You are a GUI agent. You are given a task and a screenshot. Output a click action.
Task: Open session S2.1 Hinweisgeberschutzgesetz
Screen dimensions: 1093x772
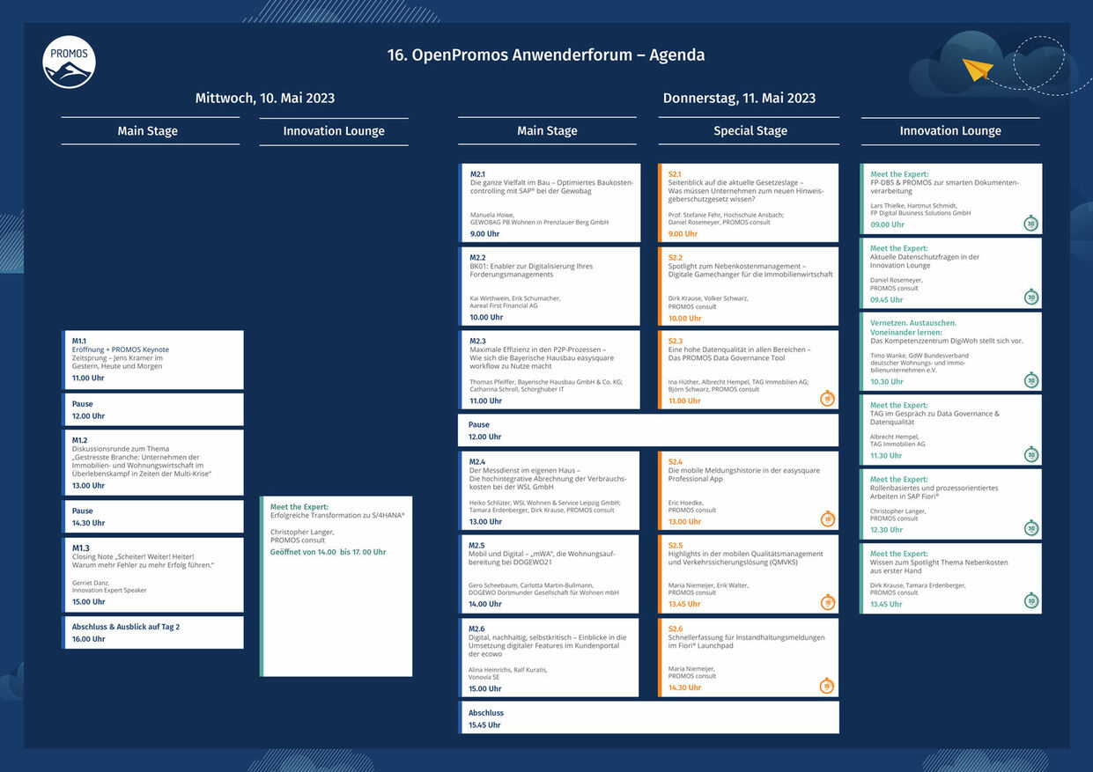tap(748, 202)
